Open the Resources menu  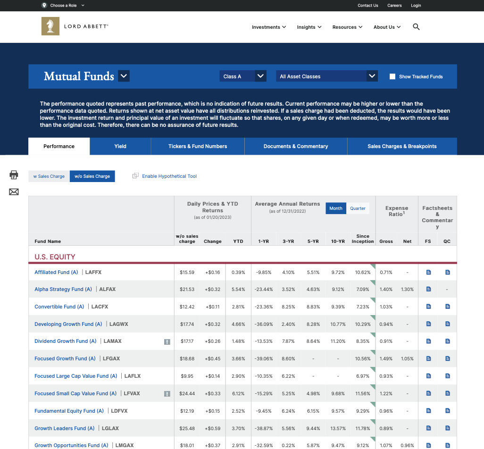click(347, 27)
